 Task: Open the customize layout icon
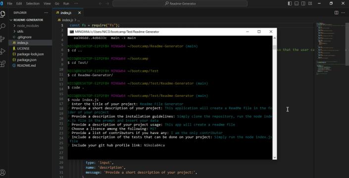(x=310, y=3)
